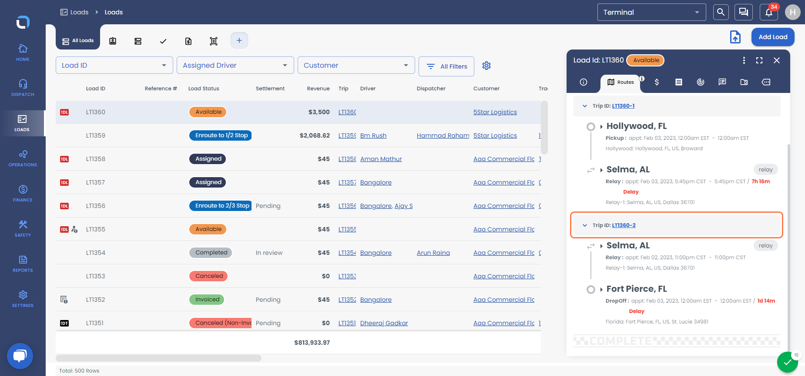This screenshot has width=805, height=376.
Task: Open the Terminal selector dropdown
Action: click(x=651, y=12)
